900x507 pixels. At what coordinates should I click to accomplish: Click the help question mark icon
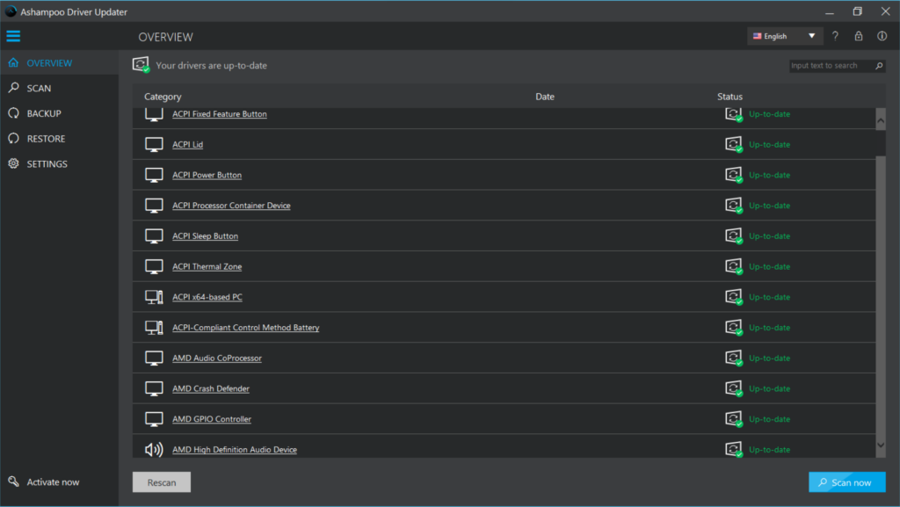click(835, 36)
